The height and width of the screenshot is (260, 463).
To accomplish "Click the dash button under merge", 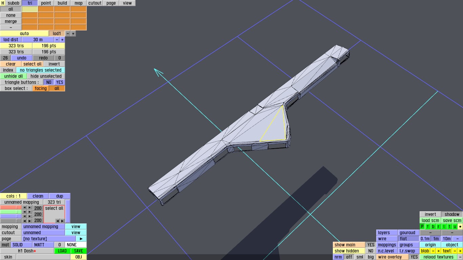I will [x=11, y=27].
